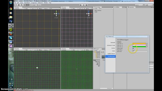The height and width of the screenshot is (91, 162).
Task: Toggle scene audio in the top-left Scene view
Action: [x=37, y=9]
